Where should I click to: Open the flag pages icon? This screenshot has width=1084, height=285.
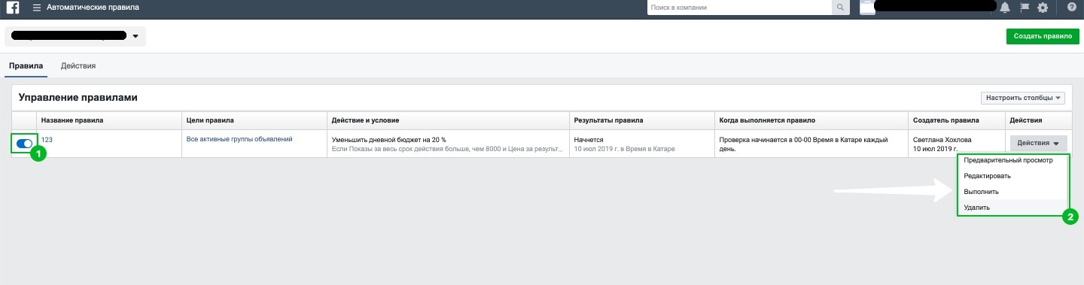tap(1024, 8)
